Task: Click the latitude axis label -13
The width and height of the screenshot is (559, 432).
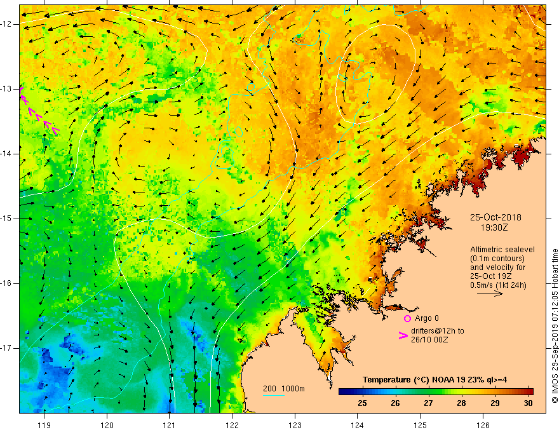Action: pos(6,89)
